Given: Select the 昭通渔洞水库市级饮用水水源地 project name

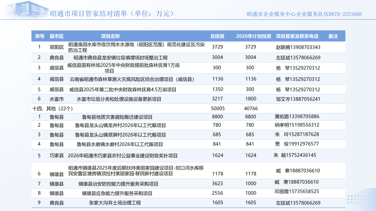Looking at the screenshot, I should (136, 47).
